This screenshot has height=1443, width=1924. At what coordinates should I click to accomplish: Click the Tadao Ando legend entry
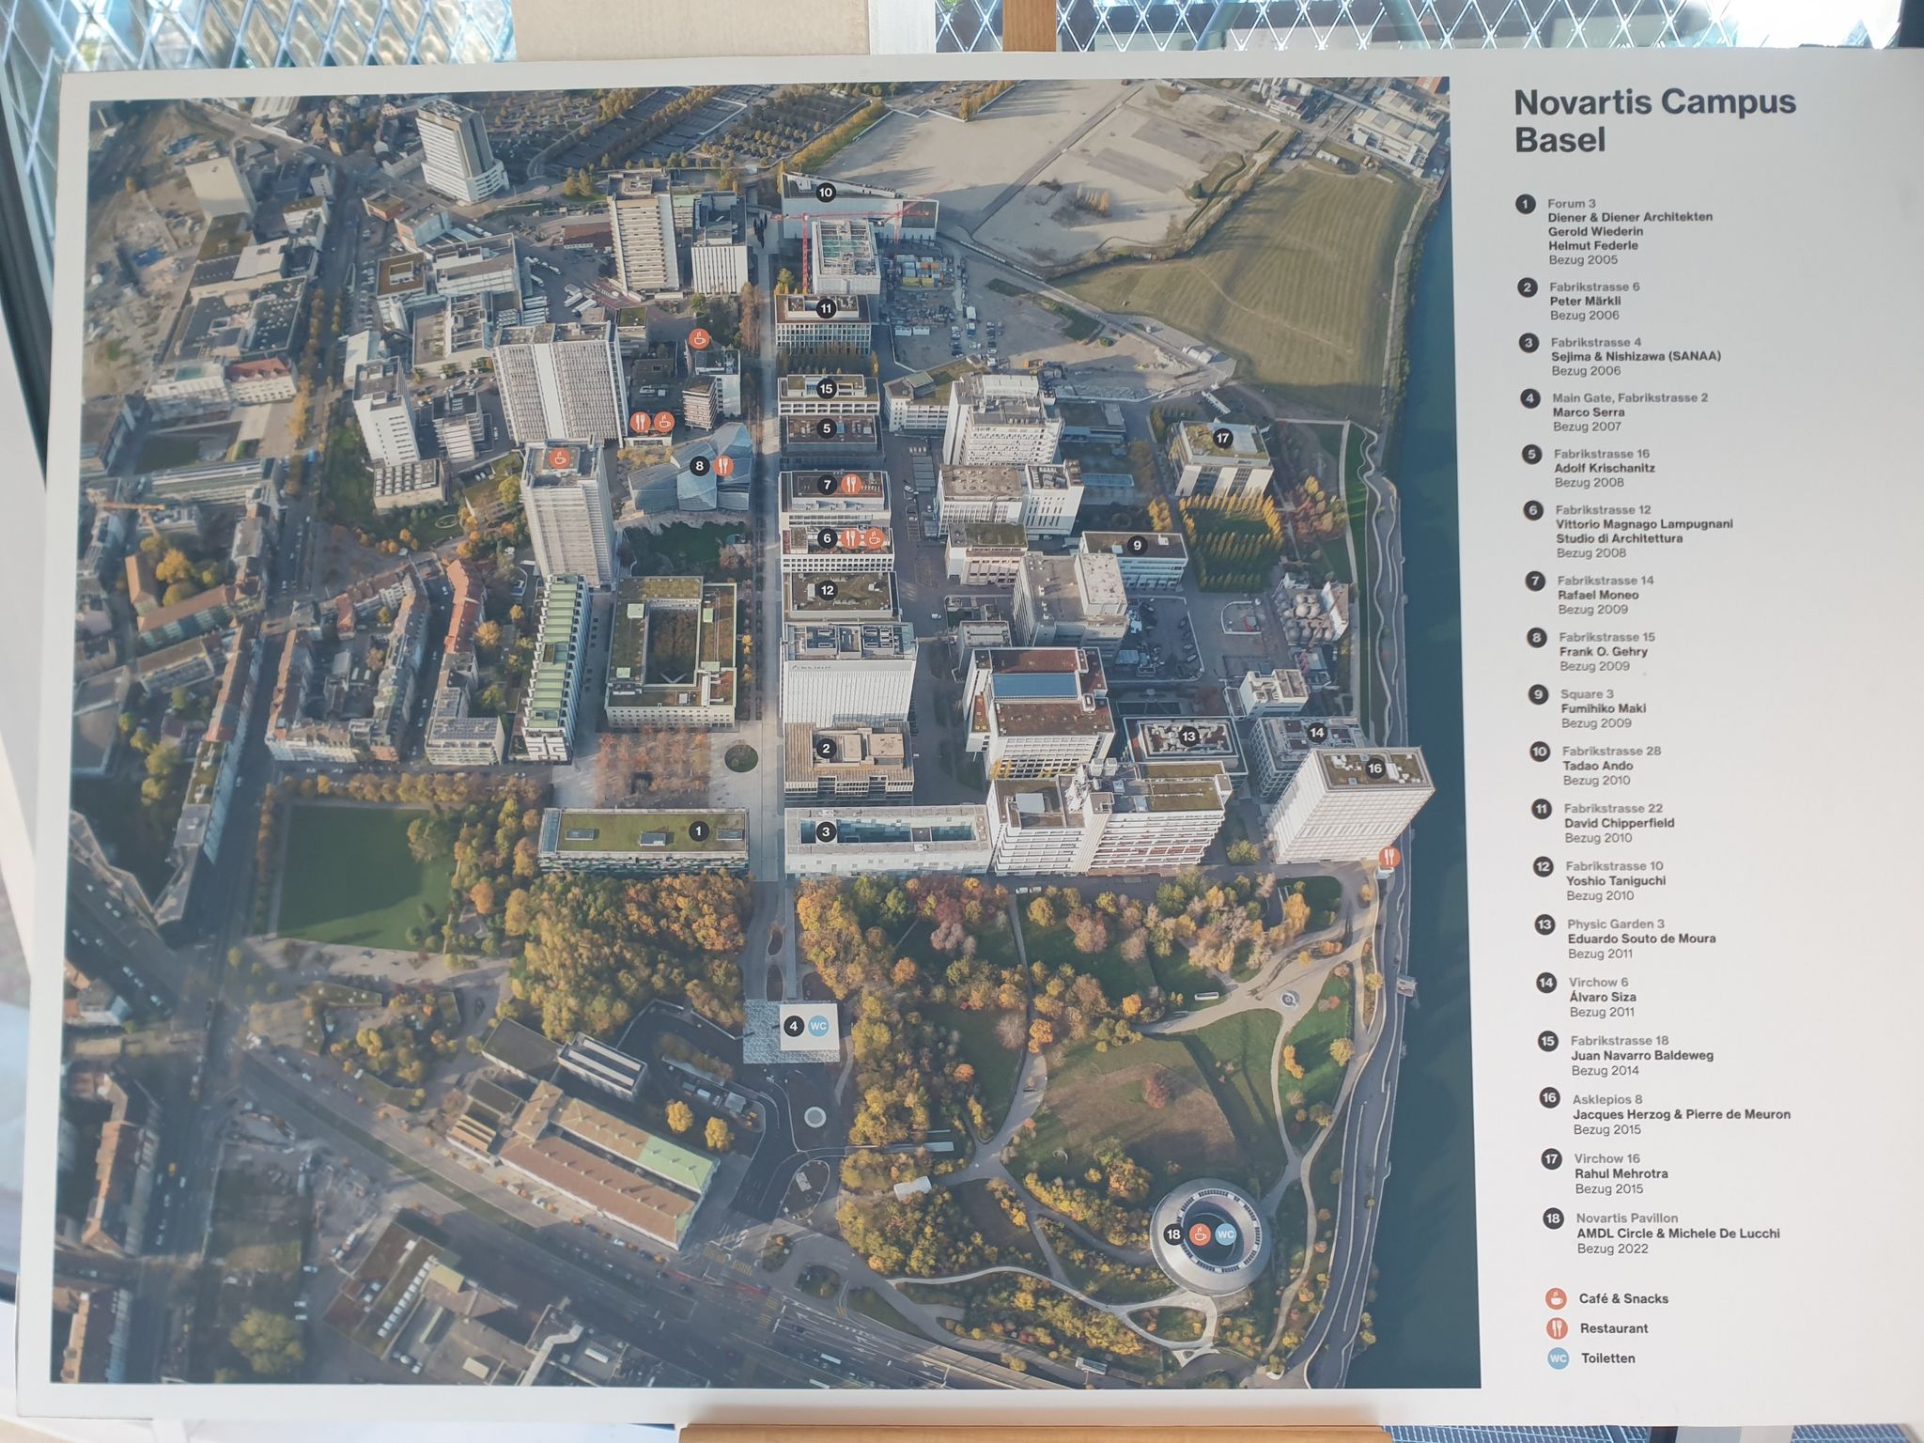(1595, 766)
